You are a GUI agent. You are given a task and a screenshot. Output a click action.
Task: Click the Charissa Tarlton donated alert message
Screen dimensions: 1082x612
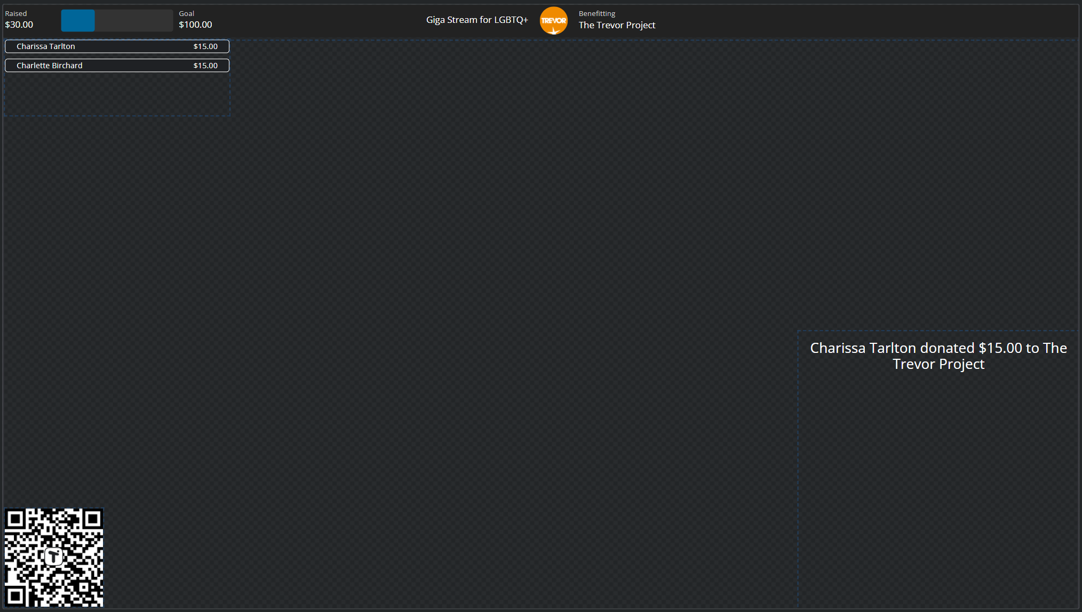938,356
